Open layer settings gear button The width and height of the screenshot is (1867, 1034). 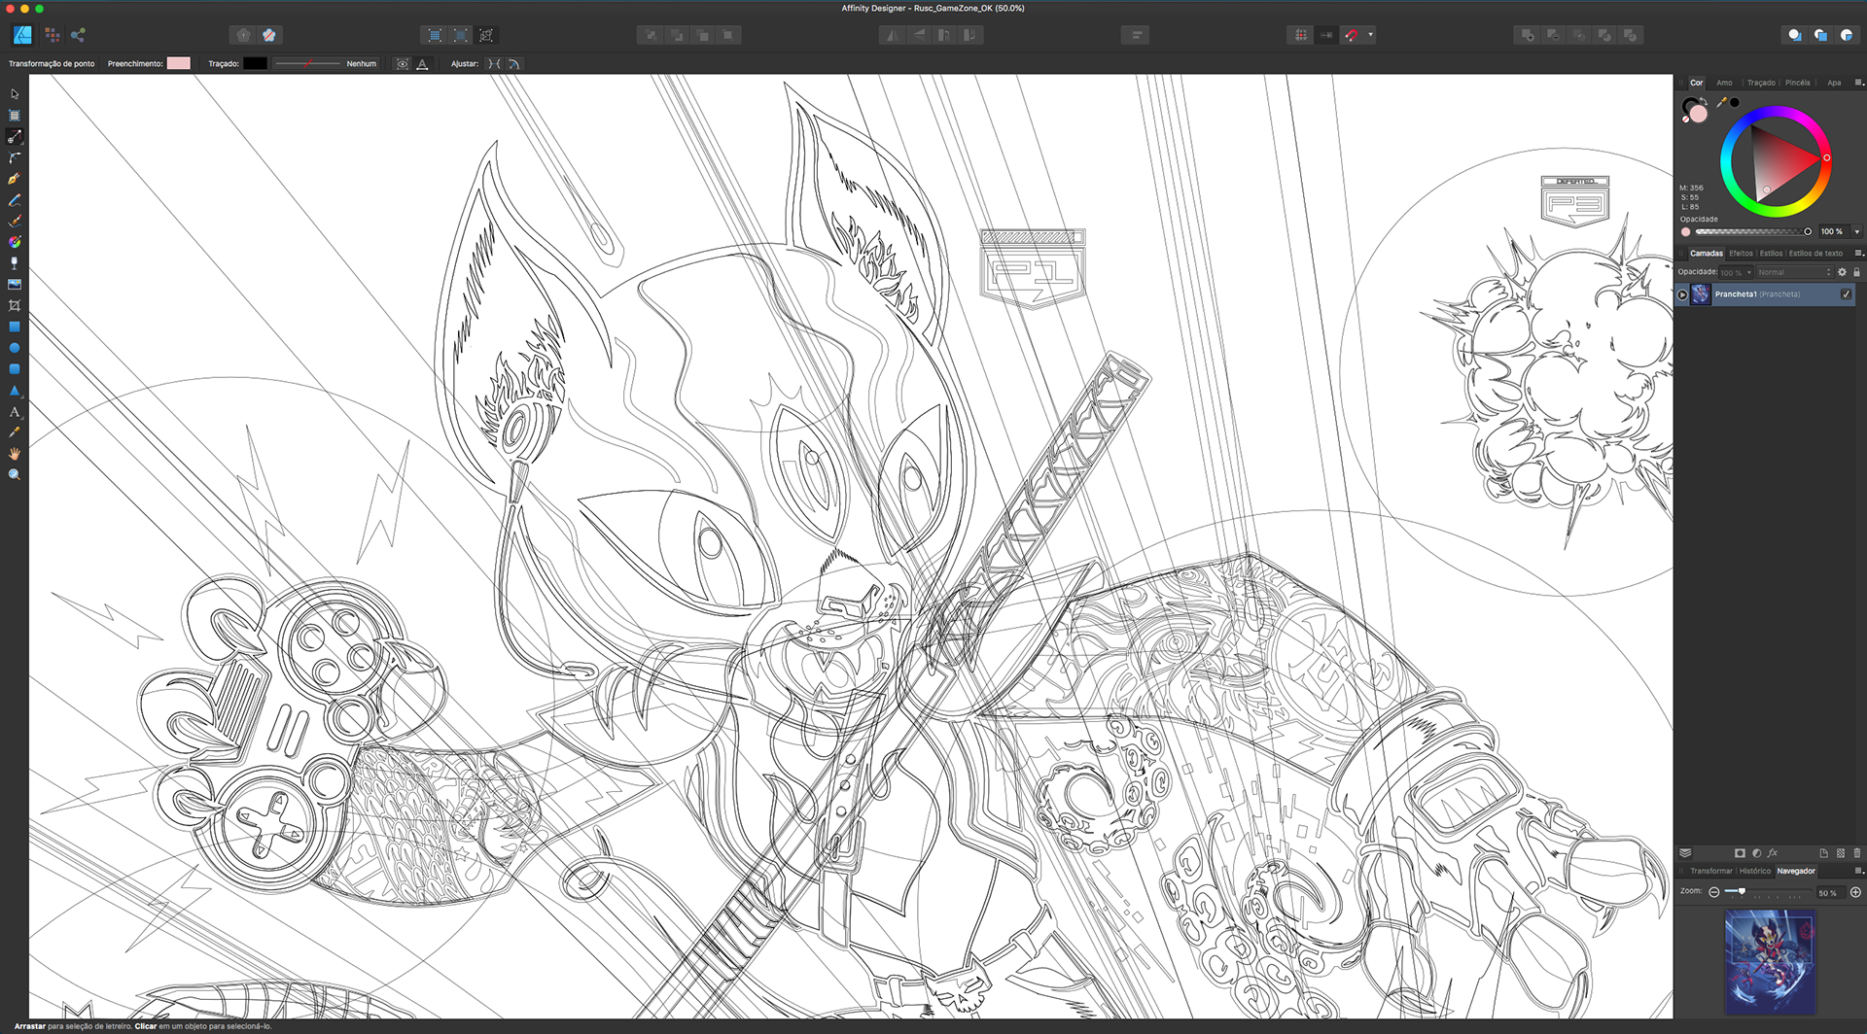coord(1842,272)
